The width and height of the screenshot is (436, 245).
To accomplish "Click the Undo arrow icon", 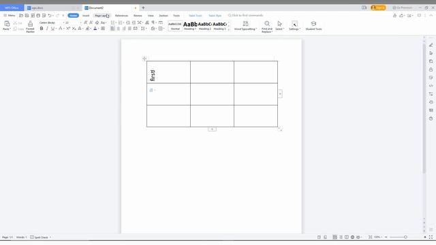I will (x=50, y=16).
